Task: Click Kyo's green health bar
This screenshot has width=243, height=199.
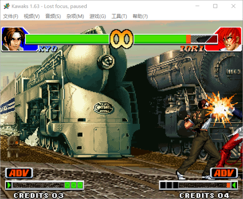Action: pos(67,39)
